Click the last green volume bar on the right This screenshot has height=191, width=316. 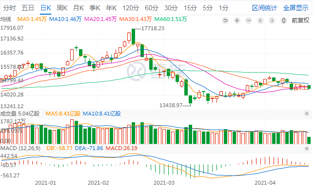tap(309, 140)
